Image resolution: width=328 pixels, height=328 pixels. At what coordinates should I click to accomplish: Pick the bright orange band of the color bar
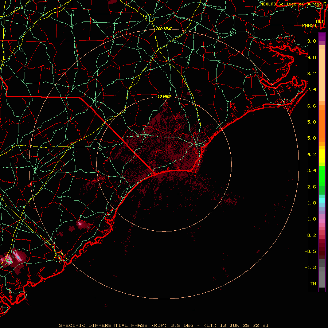coord(322,125)
